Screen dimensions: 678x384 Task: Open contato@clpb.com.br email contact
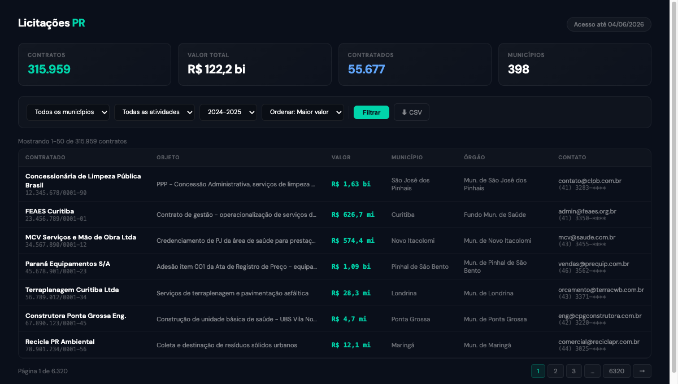(x=590, y=181)
